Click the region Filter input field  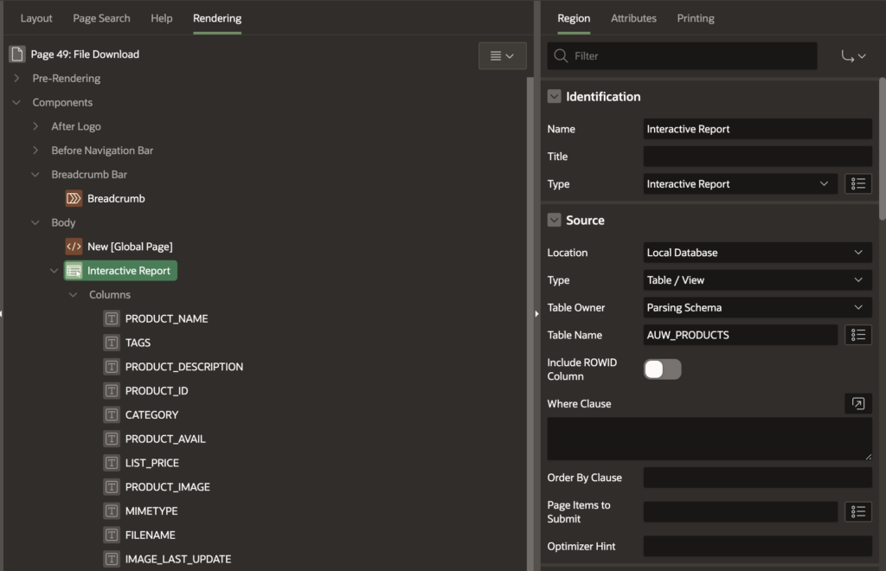click(682, 55)
